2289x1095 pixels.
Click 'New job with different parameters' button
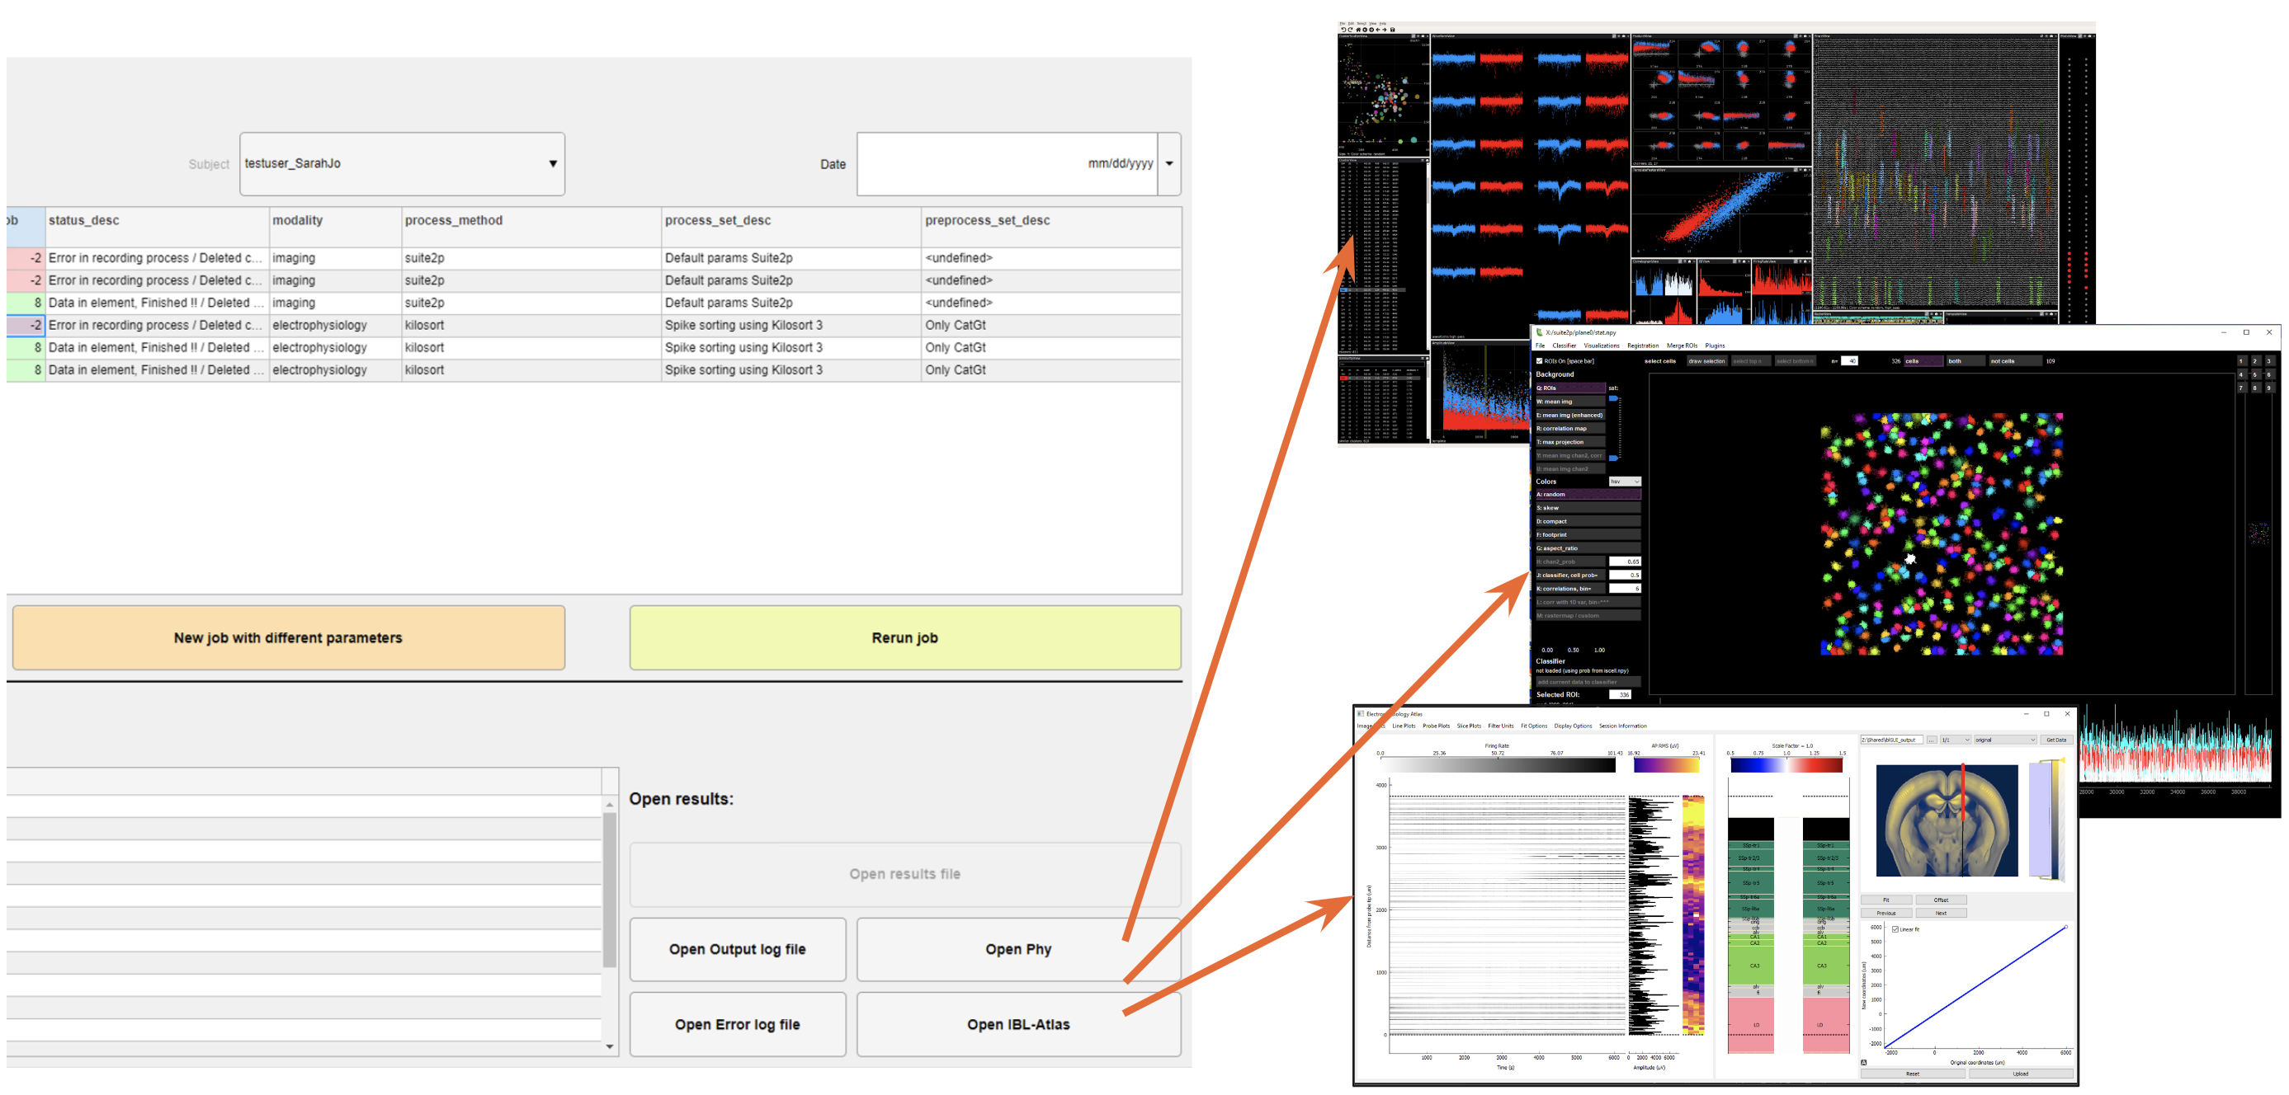click(288, 638)
